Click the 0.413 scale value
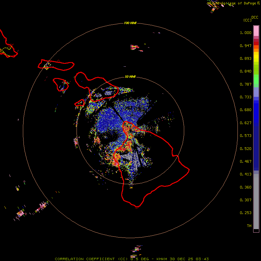Image resolution: width=261 pixels, height=261 pixels. point(246,174)
